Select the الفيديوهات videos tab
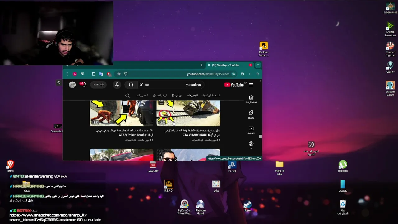The image size is (398, 224). (192, 96)
